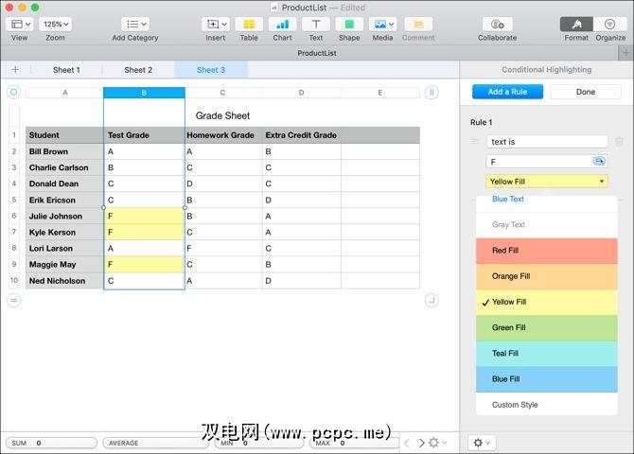The width and height of the screenshot is (634, 454).
Task: Click the AVERAGE status pill
Action: [156, 443]
